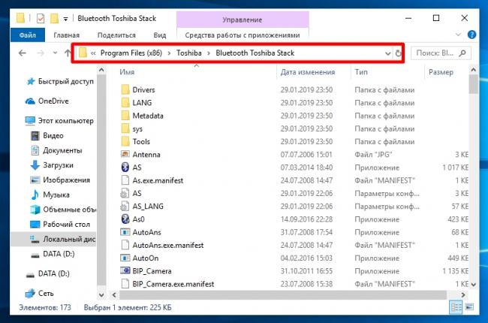
Task: Click the Back navigation arrow
Action: [x=22, y=53]
